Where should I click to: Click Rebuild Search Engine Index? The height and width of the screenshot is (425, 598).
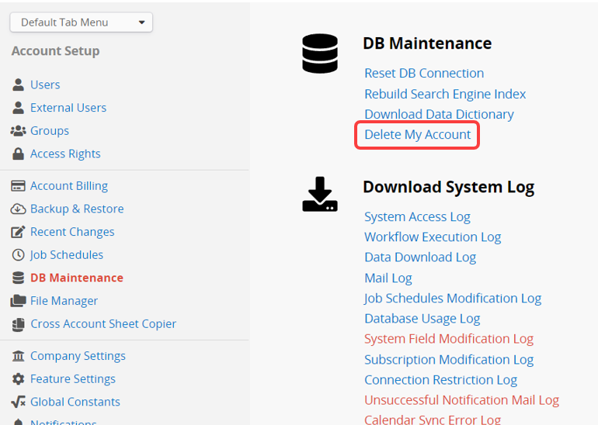445,94
